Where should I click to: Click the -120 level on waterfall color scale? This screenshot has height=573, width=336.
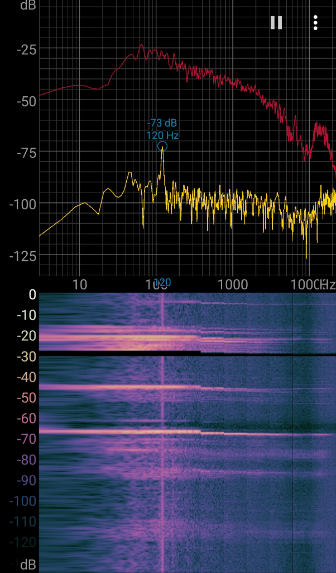click(x=23, y=542)
